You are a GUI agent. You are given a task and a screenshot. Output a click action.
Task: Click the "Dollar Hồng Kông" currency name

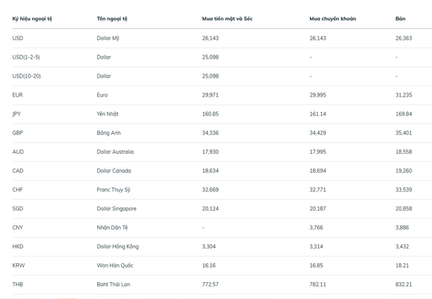[117, 247]
